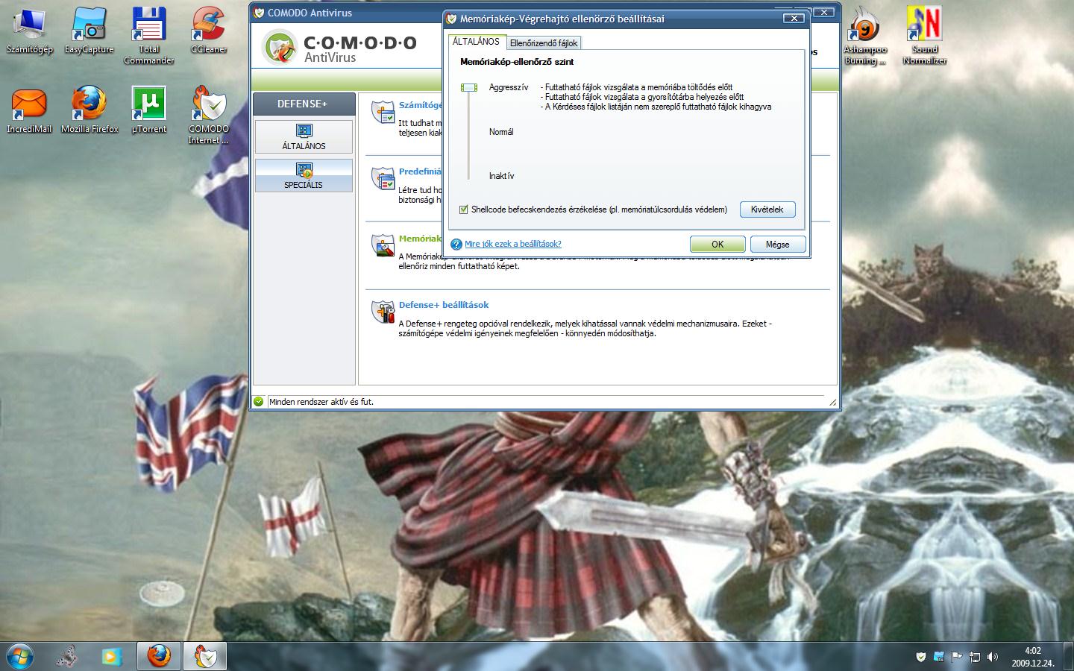Switch to the Ellenőrizendő fájlok tab

tap(543, 43)
